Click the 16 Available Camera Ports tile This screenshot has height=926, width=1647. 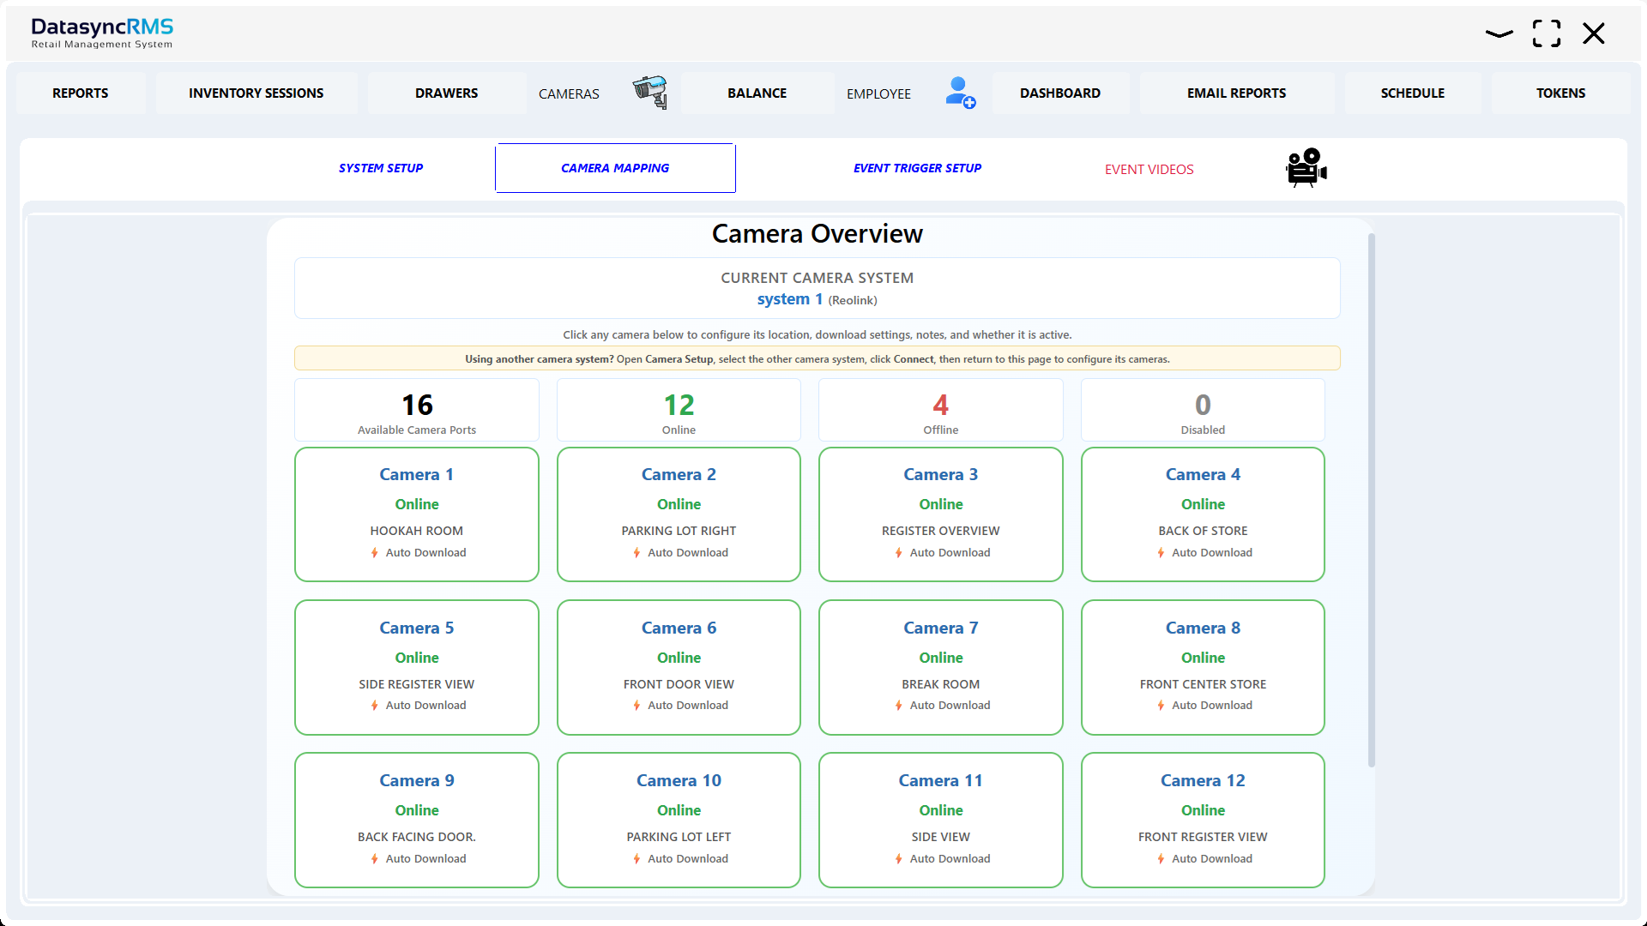417,410
